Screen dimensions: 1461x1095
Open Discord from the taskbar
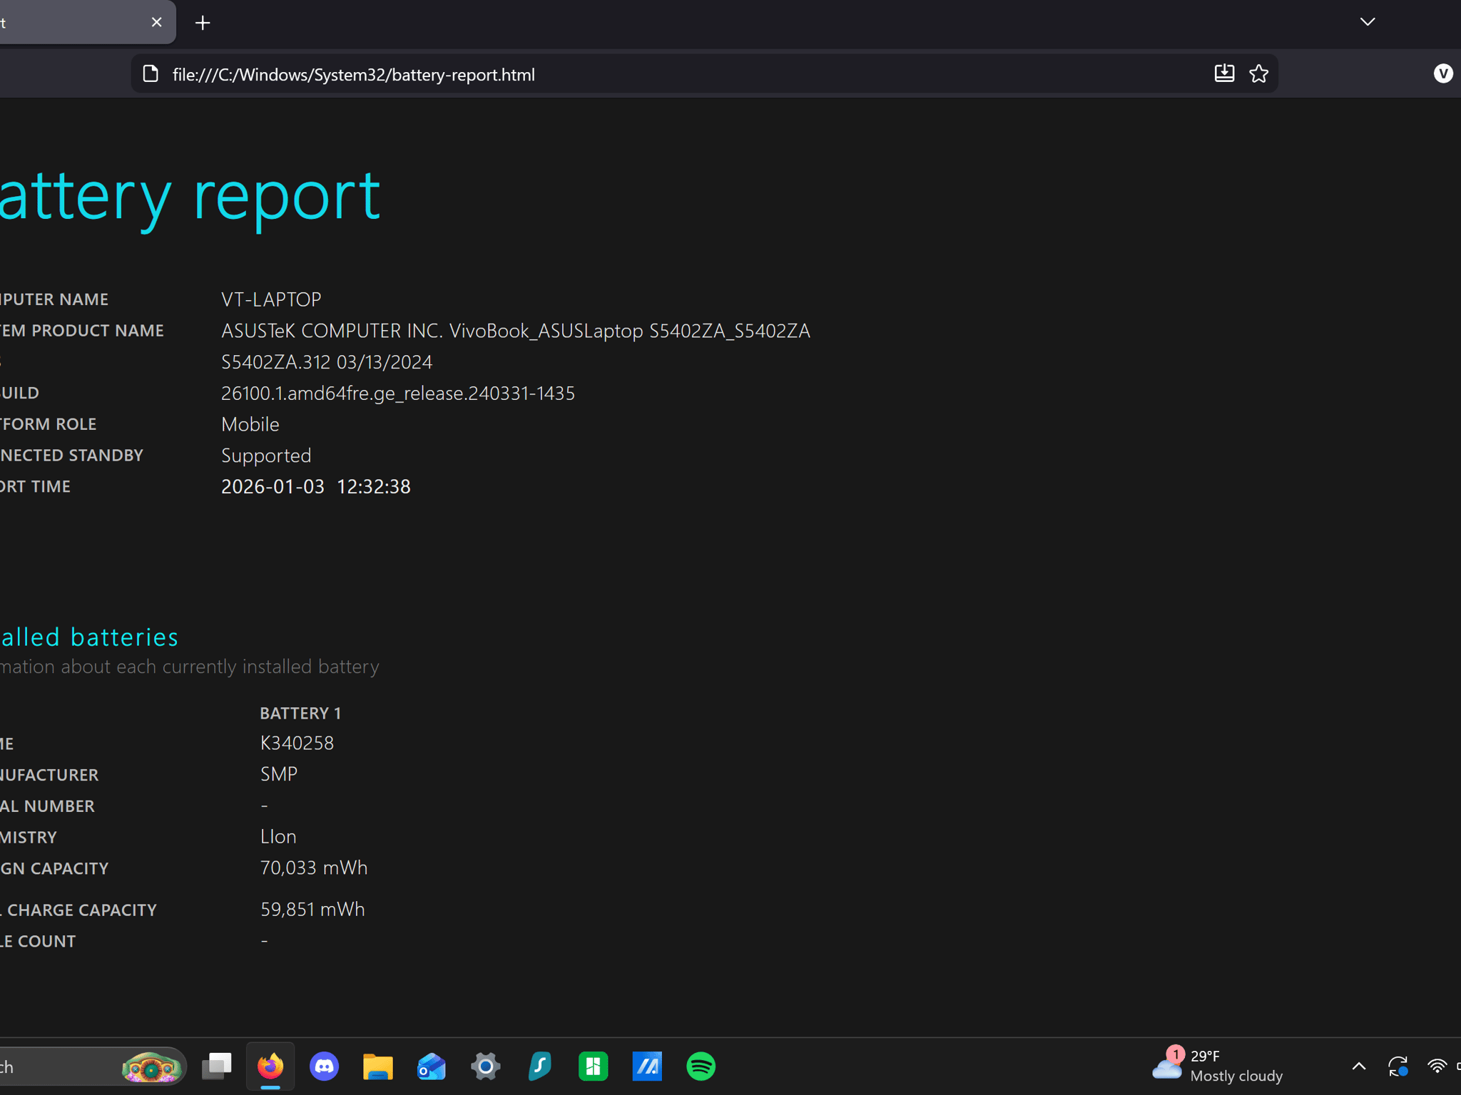(x=324, y=1066)
